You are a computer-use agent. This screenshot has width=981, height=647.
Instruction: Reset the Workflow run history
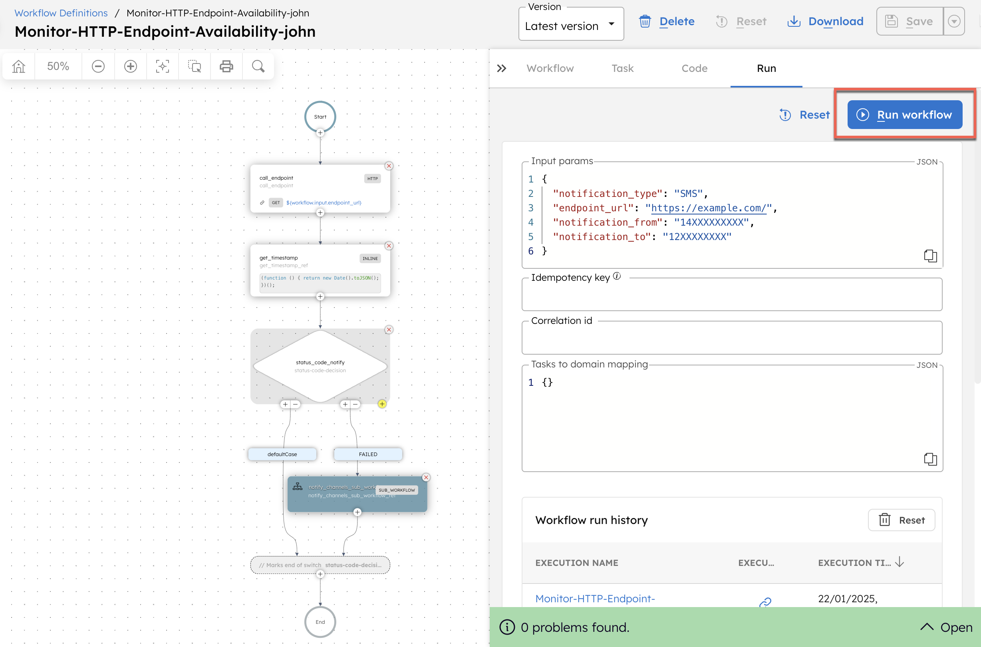tap(902, 520)
